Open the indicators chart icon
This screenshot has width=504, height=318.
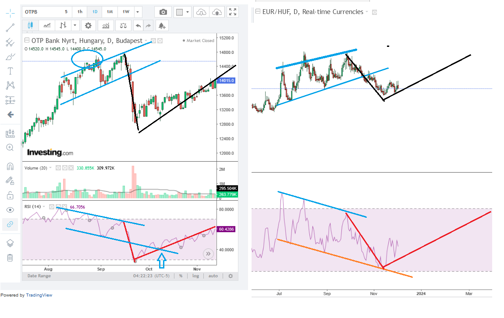(106, 26)
